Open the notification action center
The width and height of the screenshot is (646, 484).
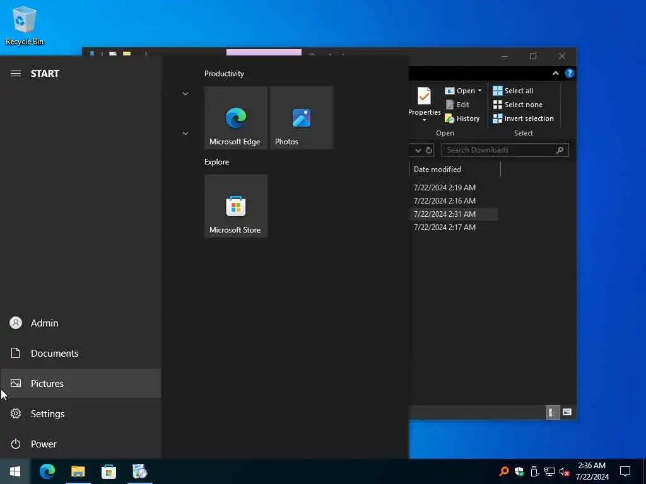coord(625,471)
